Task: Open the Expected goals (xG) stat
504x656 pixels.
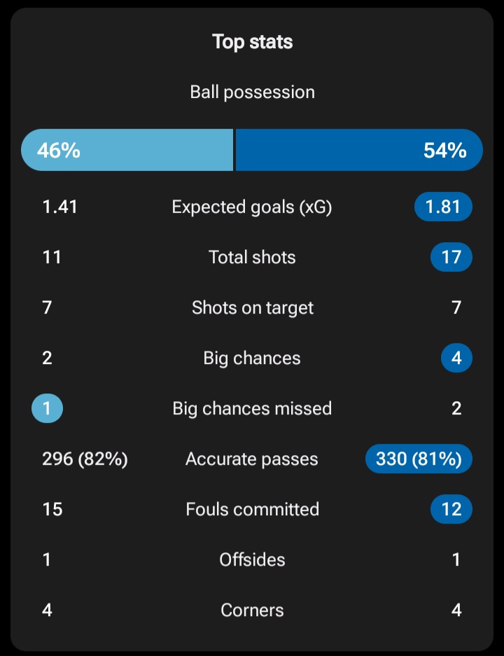Action: point(252,207)
